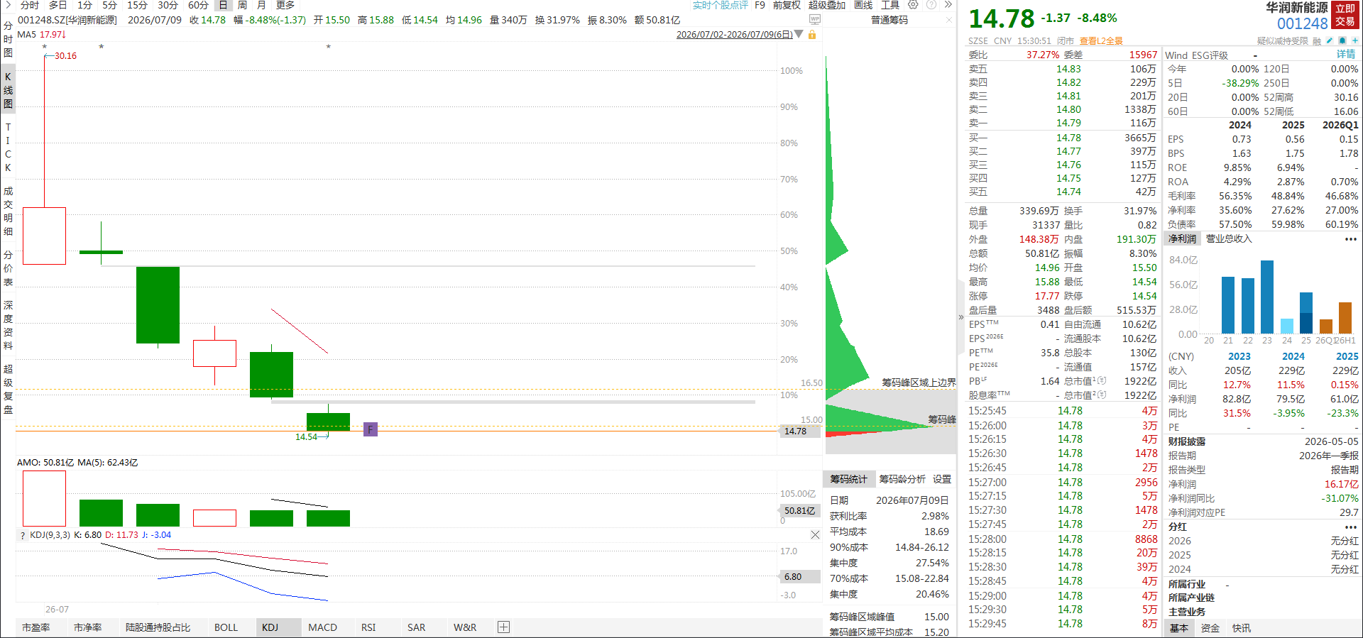Viewport: 1363px width, 638px height.
Task: Expand more toolbar options with double chevron
Action: coord(948,5)
